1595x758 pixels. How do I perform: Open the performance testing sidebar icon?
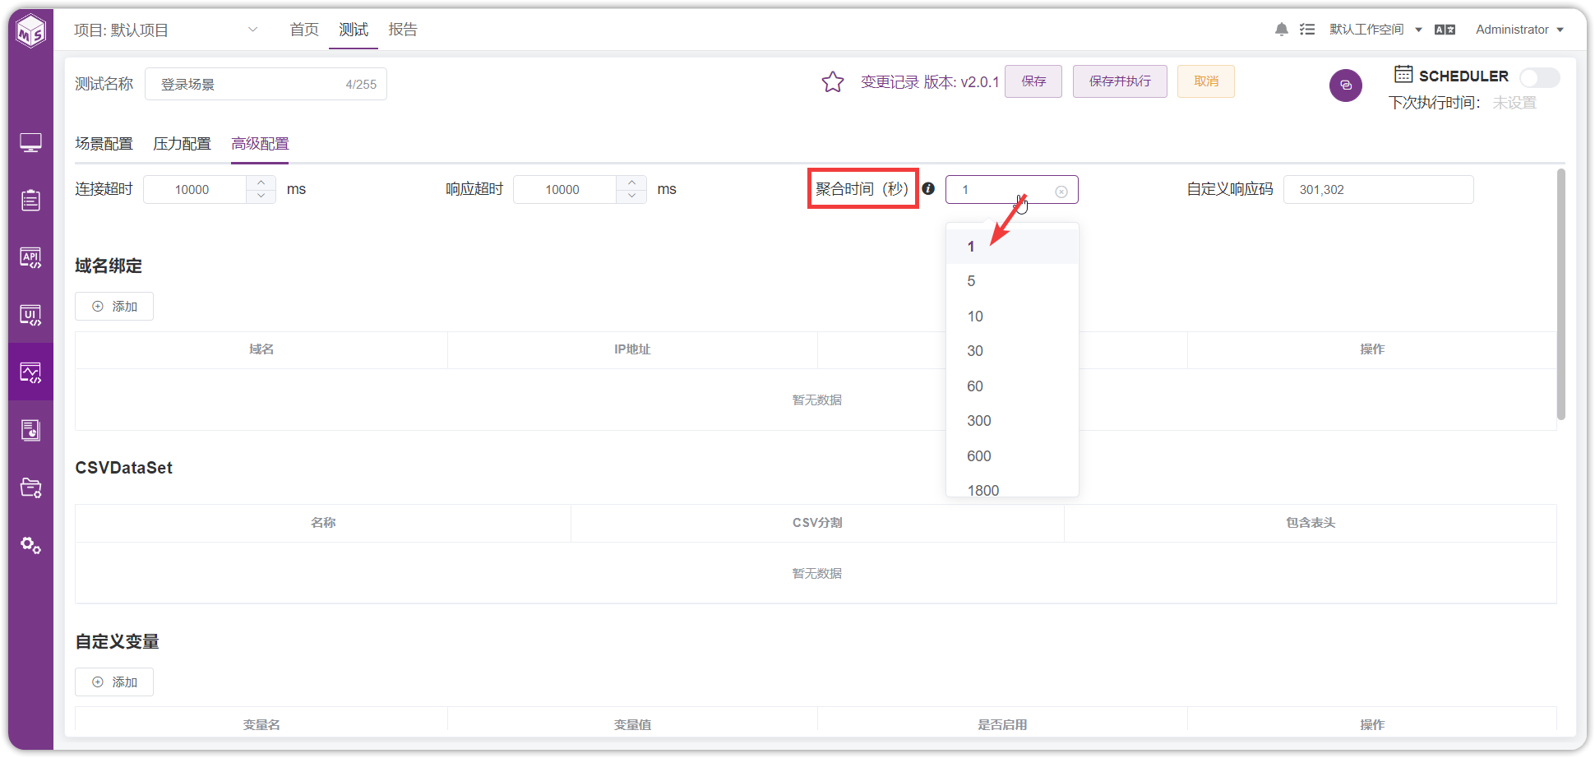[30, 372]
